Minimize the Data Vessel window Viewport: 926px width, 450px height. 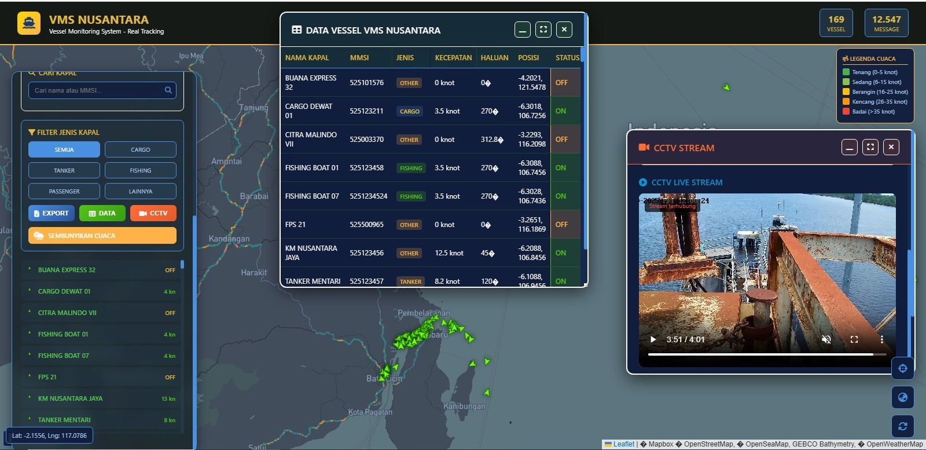(x=523, y=30)
